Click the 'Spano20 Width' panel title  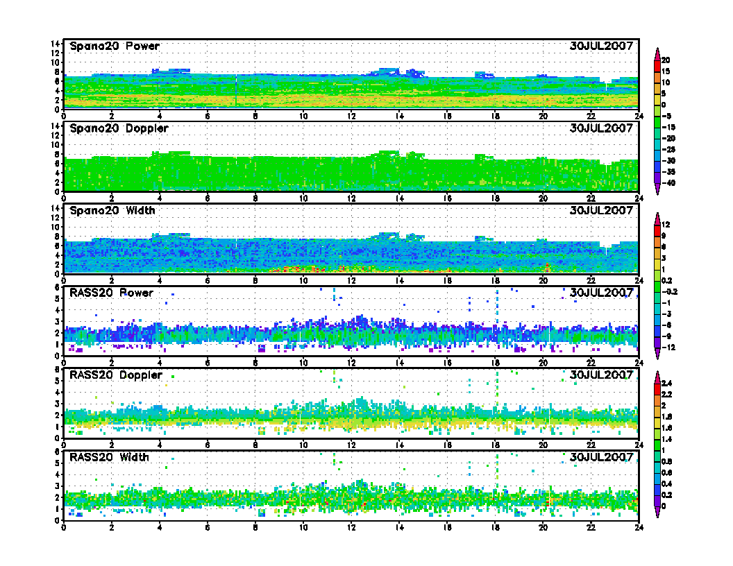tap(112, 210)
